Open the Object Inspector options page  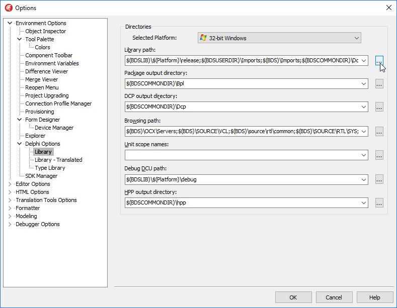point(45,31)
